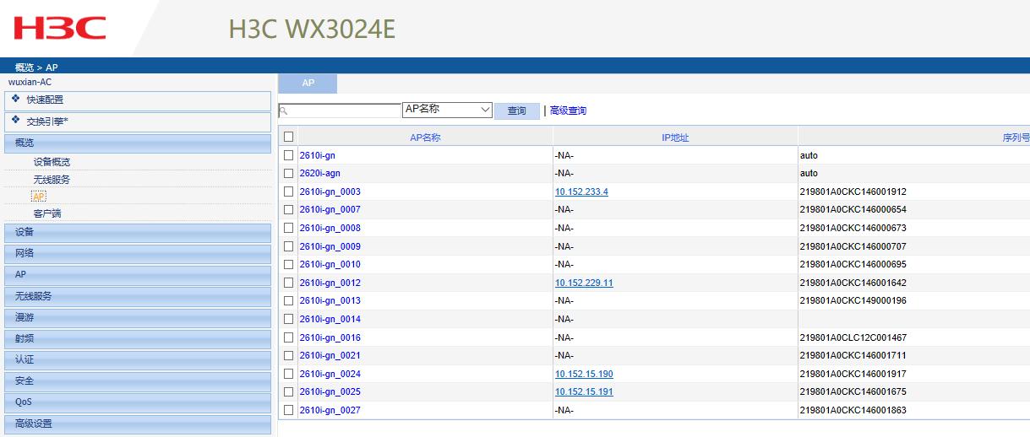Screen dimensions: 1030x437
Task: Select the AP tab above the search bar
Action: (x=308, y=84)
